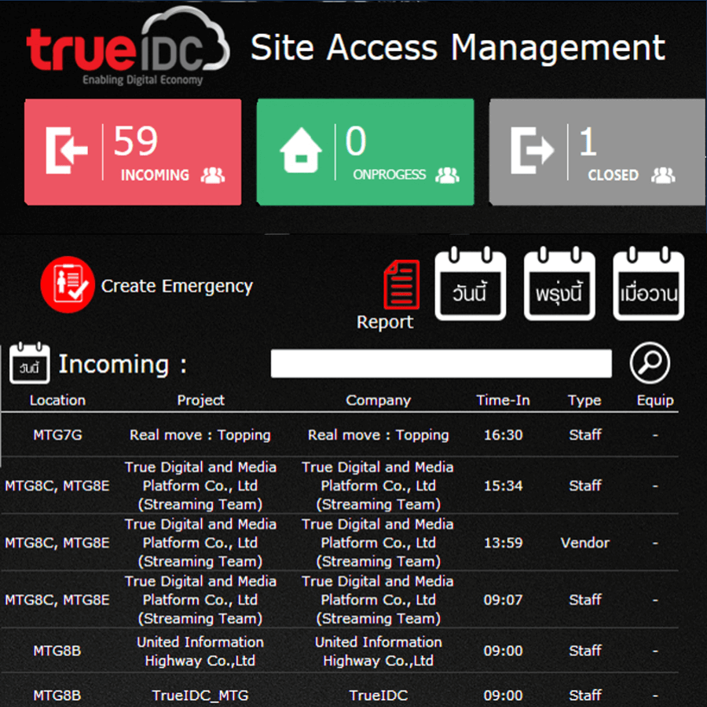The height and width of the screenshot is (707, 707).
Task: Open the Onprogess green card
Action: [x=365, y=152]
